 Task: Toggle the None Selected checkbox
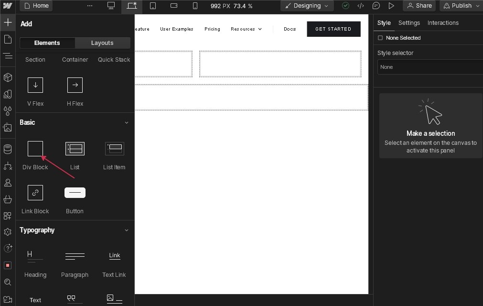380,38
